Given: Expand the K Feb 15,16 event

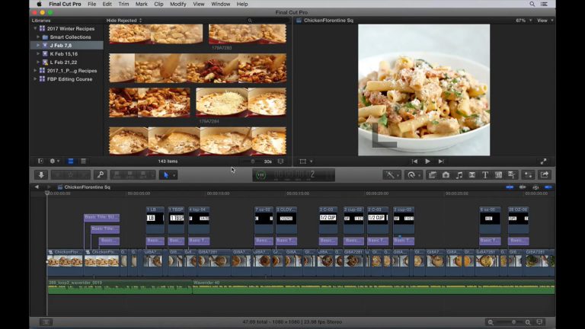Looking at the screenshot, I should pos(37,54).
